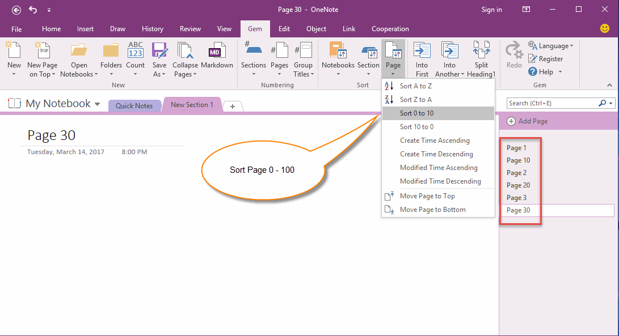Switch to the History tab
The image size is (619, 336).
153,29
